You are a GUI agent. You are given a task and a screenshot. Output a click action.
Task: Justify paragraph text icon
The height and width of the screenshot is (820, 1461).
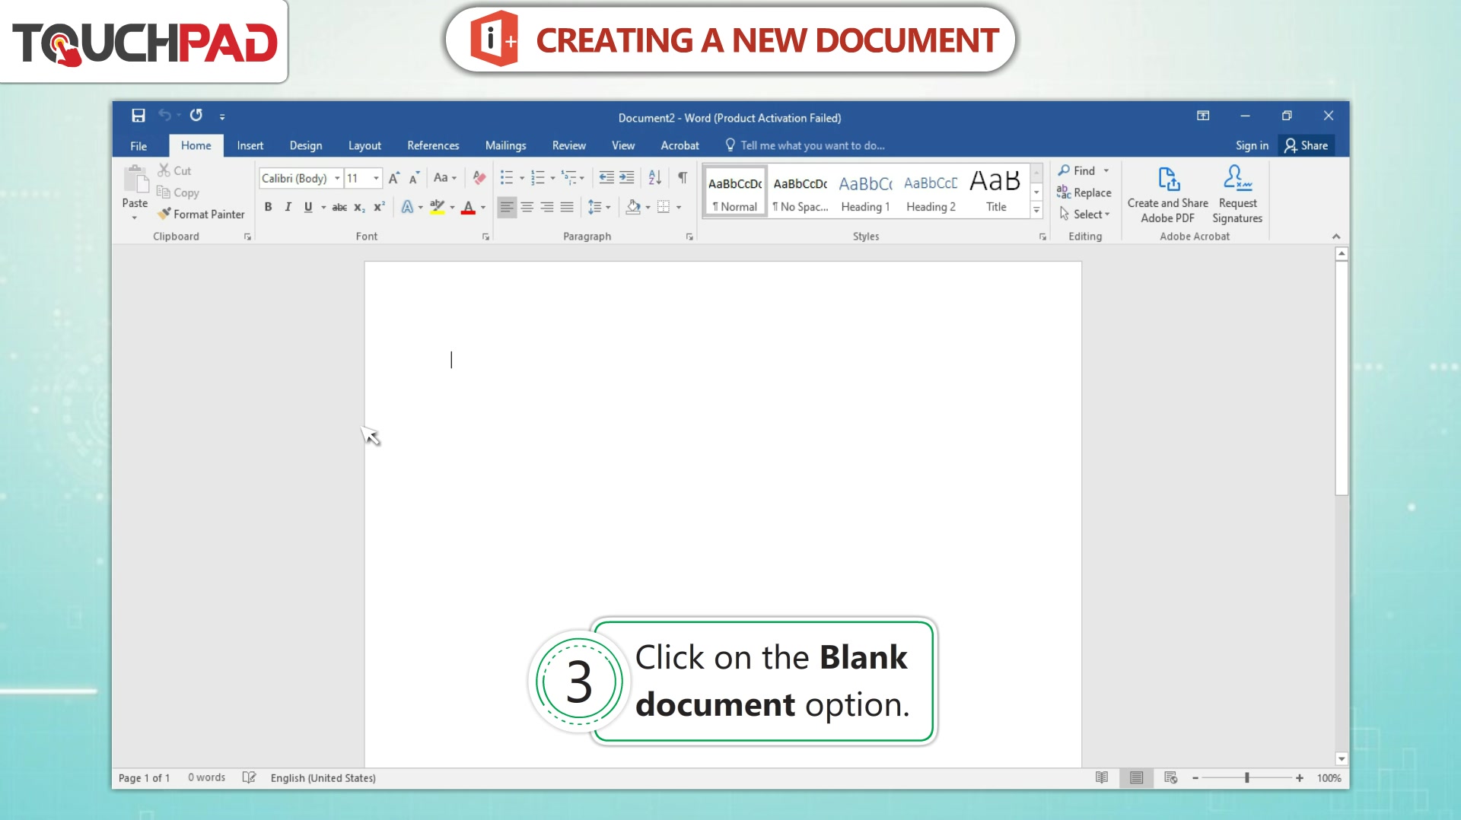point(567,207)
